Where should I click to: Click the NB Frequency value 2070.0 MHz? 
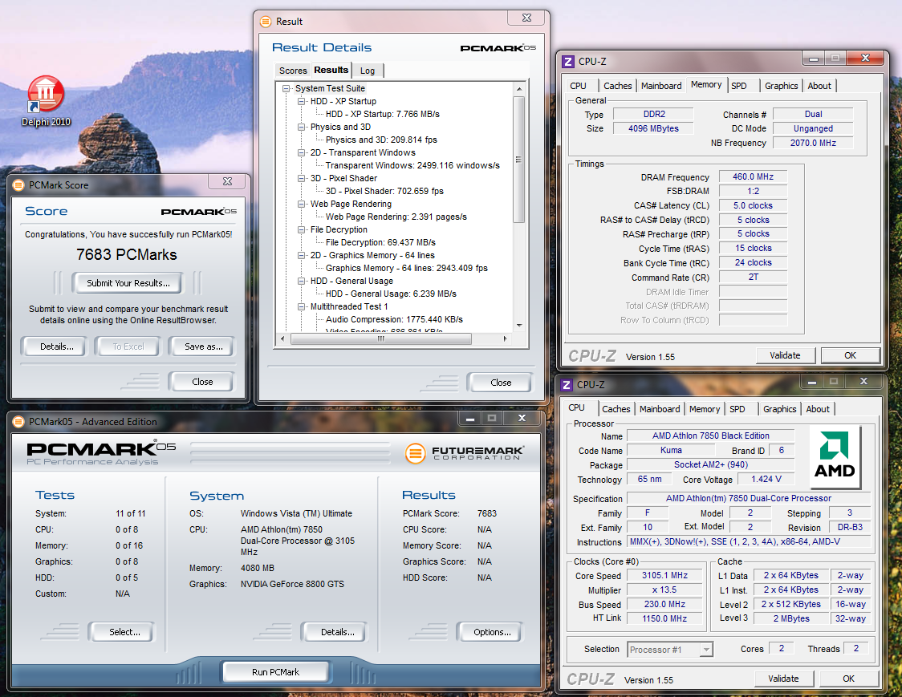tap(813, 144)
